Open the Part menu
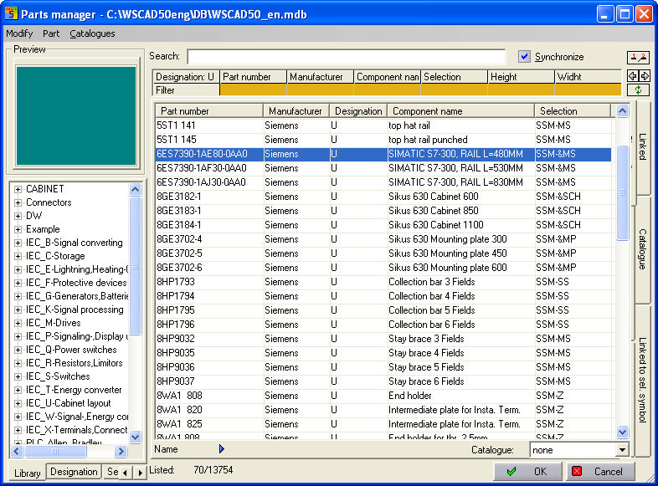Image resolution: width=658 pixels, height=486 pixels. click(51, 33)
